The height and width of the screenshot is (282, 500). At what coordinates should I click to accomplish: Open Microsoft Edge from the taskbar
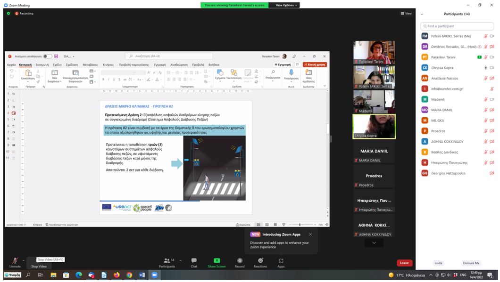(x=79, y=274)
